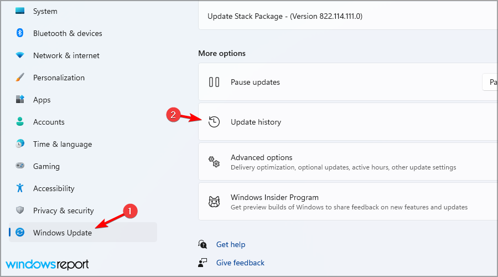Click the Network & internet wifi icon

pos(20,55)
